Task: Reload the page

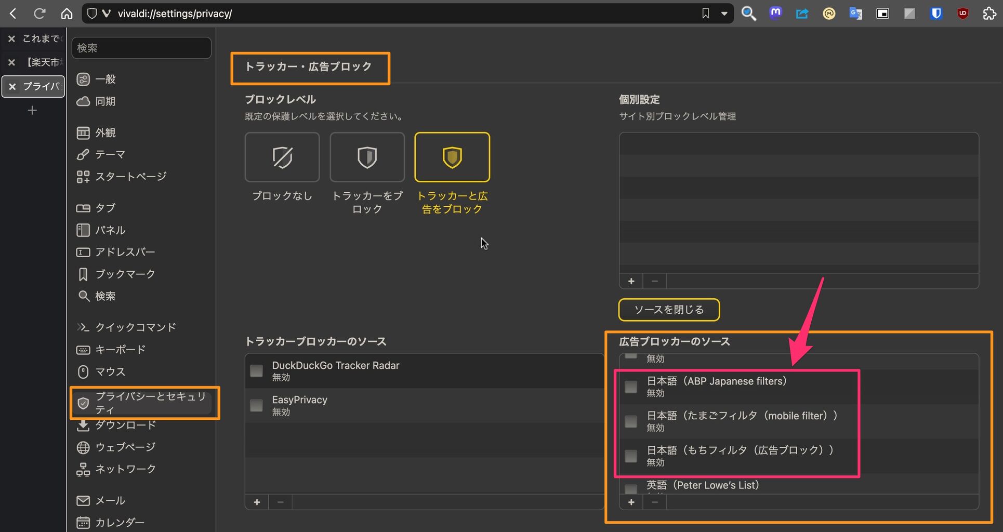Action: tap(39, 14)
